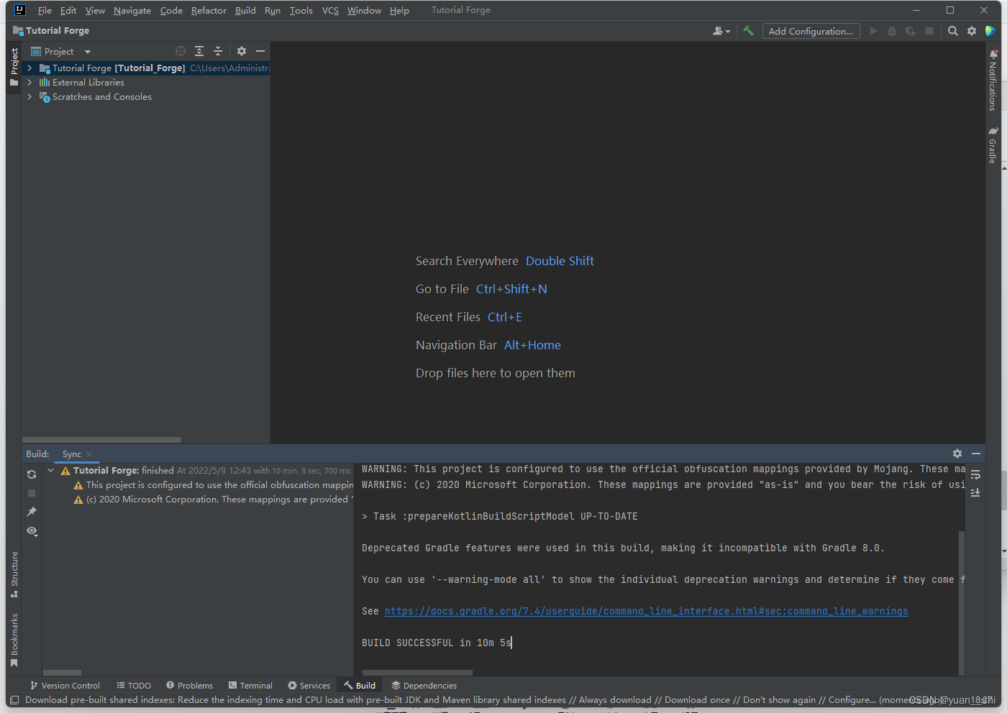Screen dimensions: 1007x713
Task: Toggle Soft-Wrap in build output
Action: pyautogui.click(x=975, y=475)
